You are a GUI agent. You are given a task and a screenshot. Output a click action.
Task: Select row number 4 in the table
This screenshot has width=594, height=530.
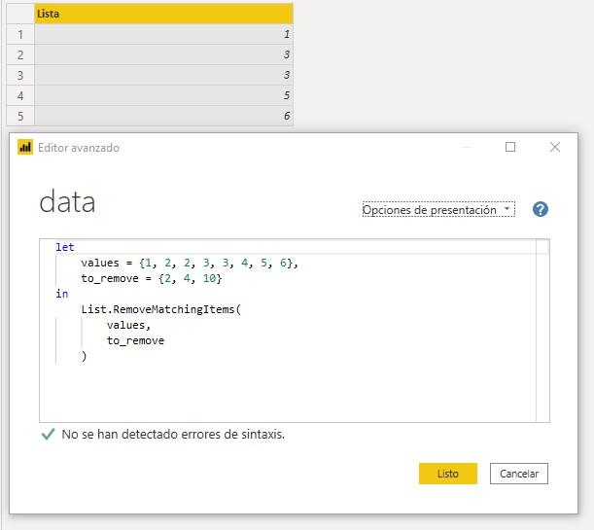pyautogui.click(x=19, y=95)
